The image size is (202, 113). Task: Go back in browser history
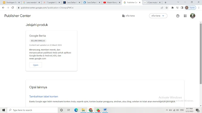pos(3,8)
